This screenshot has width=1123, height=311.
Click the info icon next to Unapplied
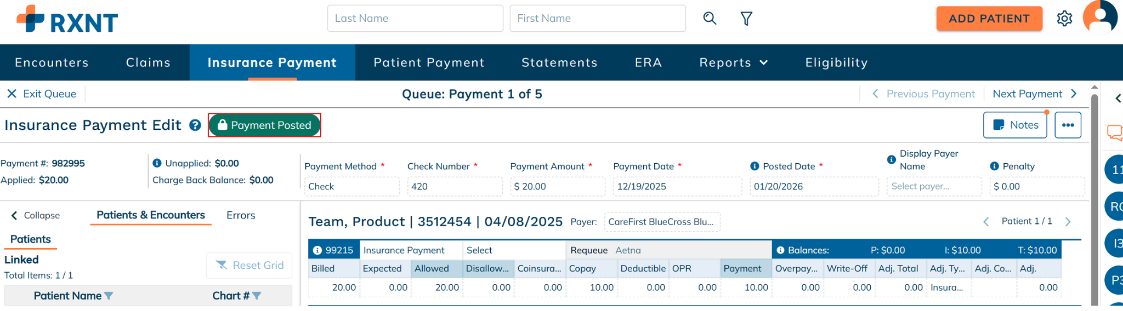coord(157,163)
